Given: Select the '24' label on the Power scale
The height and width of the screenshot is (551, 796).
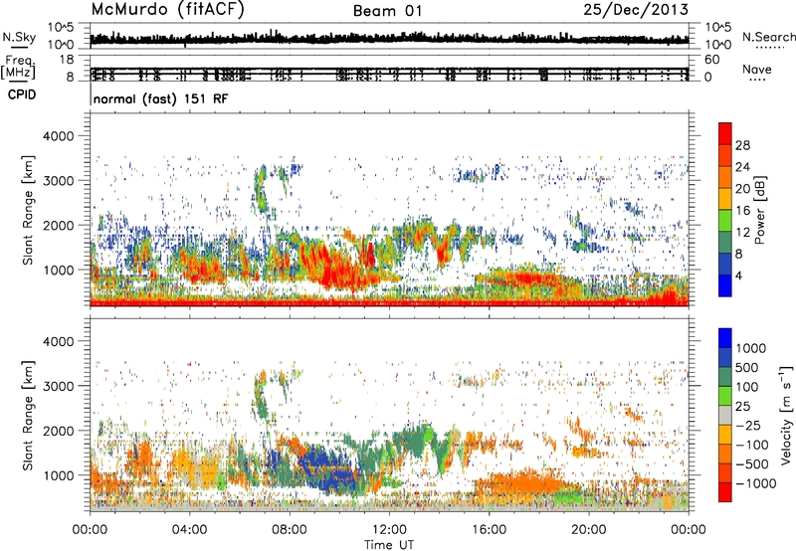Looking at the screenshot, I should click(x=742, y=167).
